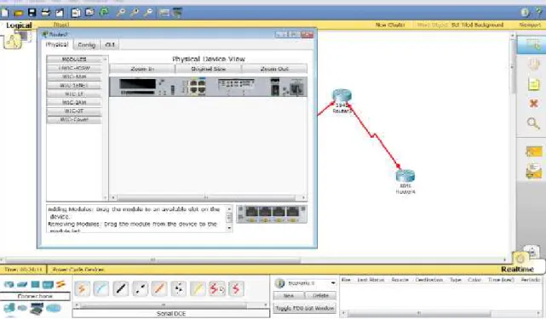This screenshot has width=546, height=319.
Task: Choose the dashed copper cross-over cable
Action: point(140,288)
